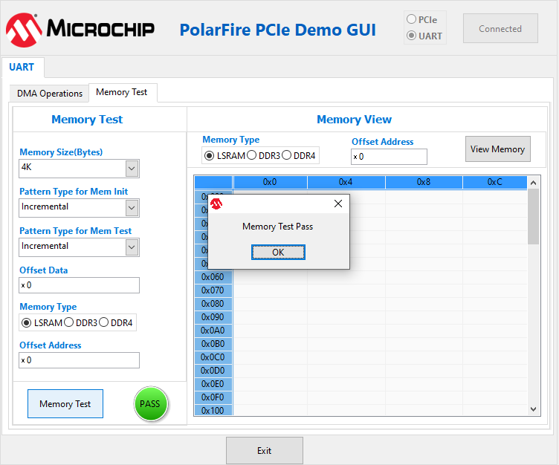This screenshot has width=559, height=465.
Task: Expand Pattern Type for Mem Init dropdown
Action: click(132, 208)
